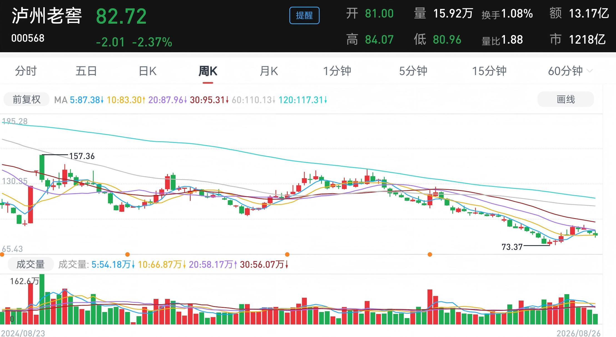This screenshot has width=616, height=337.
Task: Click the market cap 1218亿
Action: (587, 39)
